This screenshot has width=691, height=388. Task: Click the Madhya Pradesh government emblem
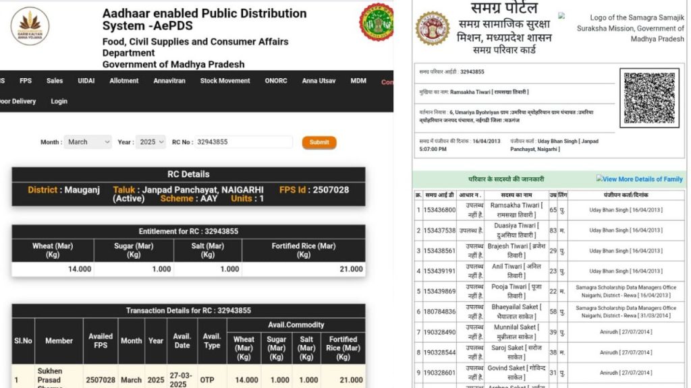coord(377,22)
